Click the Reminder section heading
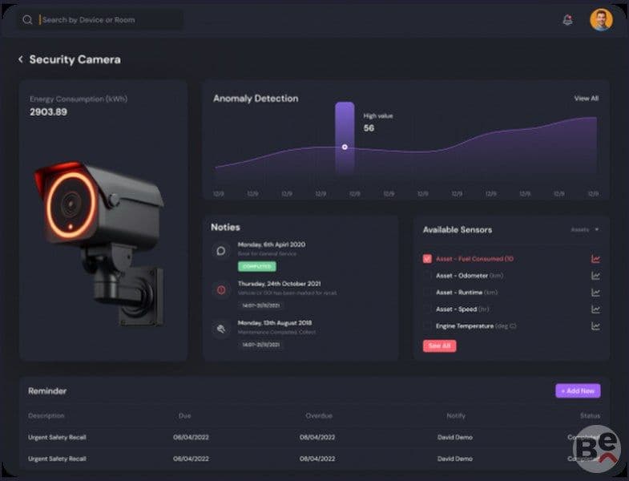Viewport: 629px width, 481px height. coord(47,391)
